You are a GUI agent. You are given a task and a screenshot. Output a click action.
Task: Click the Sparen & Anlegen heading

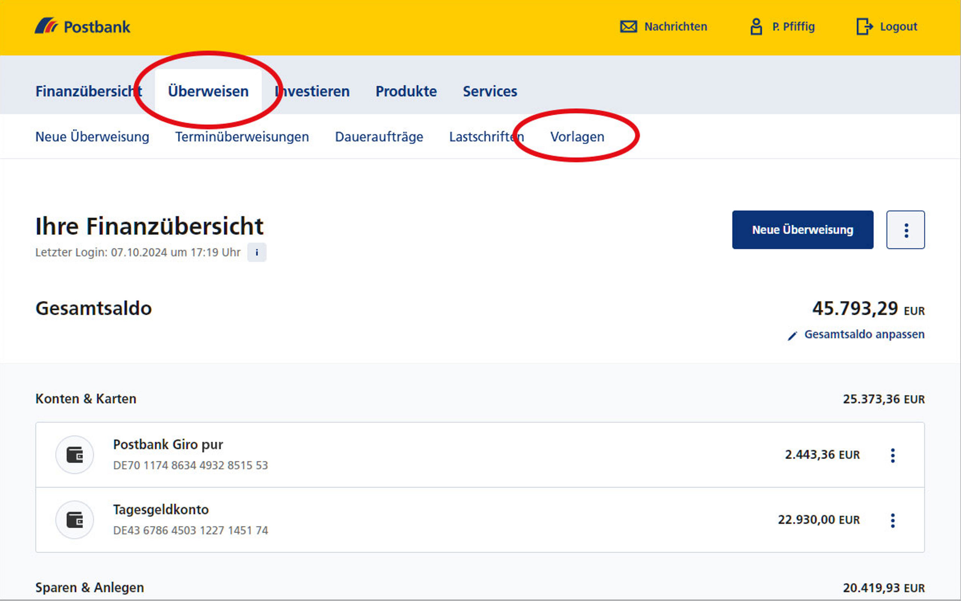pyautogui.click(x=90, y=587)
